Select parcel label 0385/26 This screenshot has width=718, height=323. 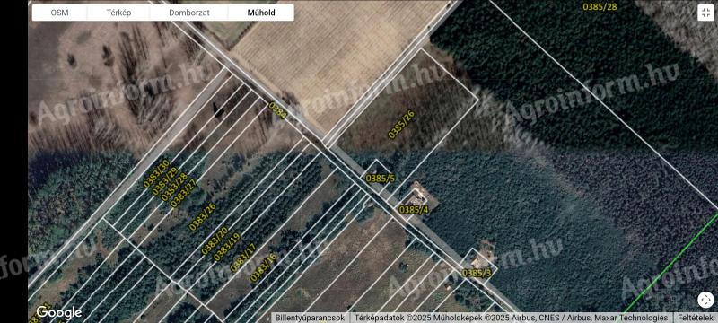pyautogui.click(x=401, y=124)
